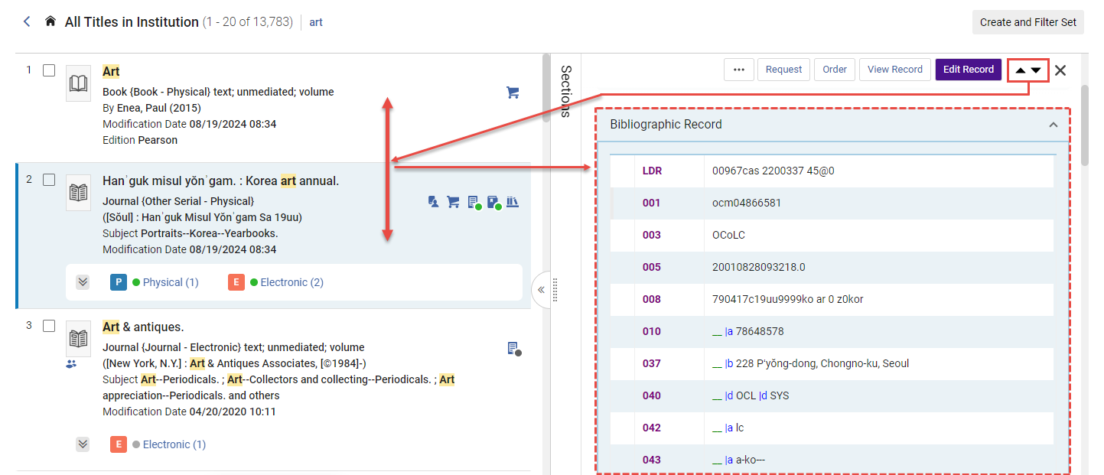Image resolution: width=1104 pixels, height=475 pixels.
Task: Click the Bibliographic Record header
Action: pyautogui.click(x=832, y=125)
